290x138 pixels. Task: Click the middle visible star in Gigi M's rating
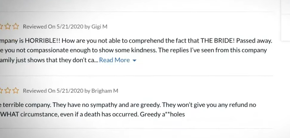pos(8,26)
